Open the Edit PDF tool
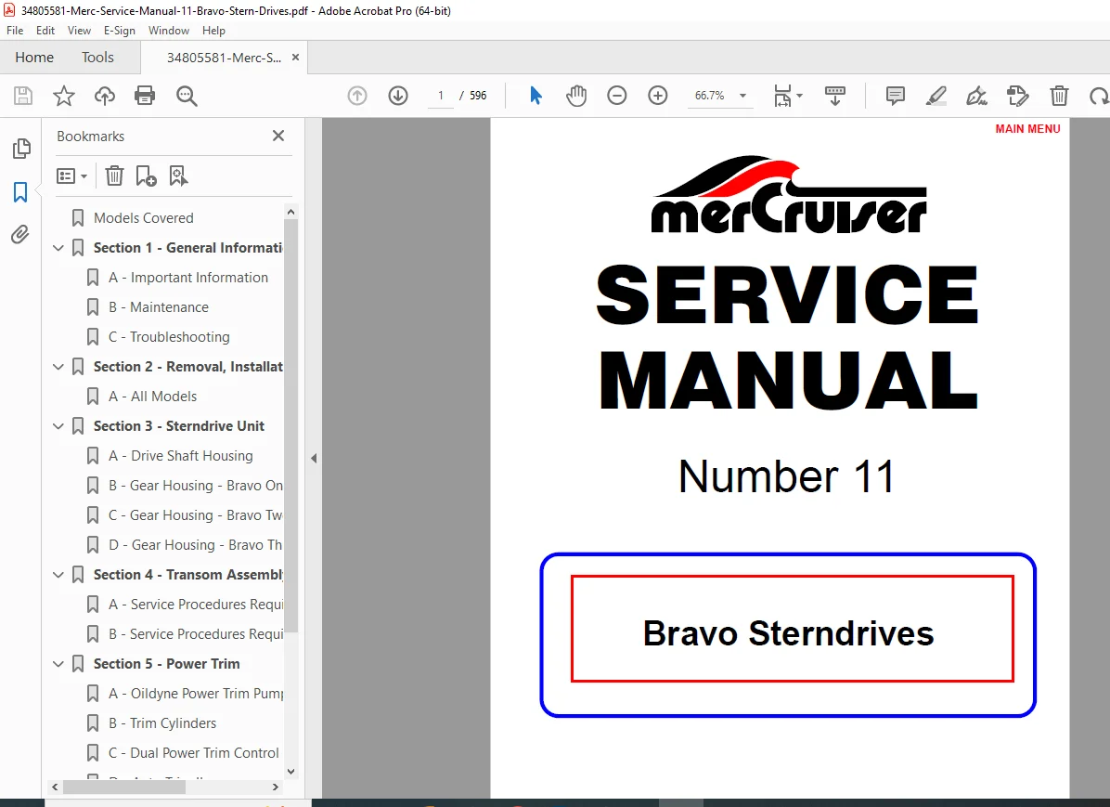Screen dimensions: 1110x807 point(1018,96)
